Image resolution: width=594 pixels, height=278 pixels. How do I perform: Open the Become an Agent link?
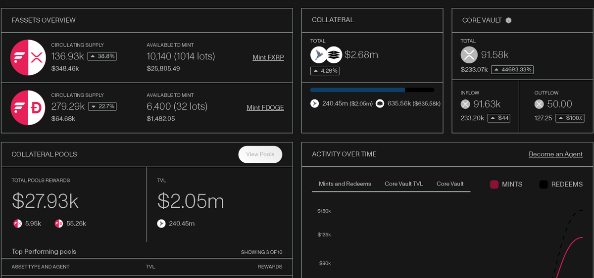555,154
